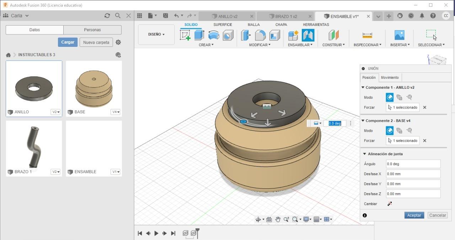Click the refresh icon in data panel
Screen dimensions: 455x240
(x=107, y=16)
